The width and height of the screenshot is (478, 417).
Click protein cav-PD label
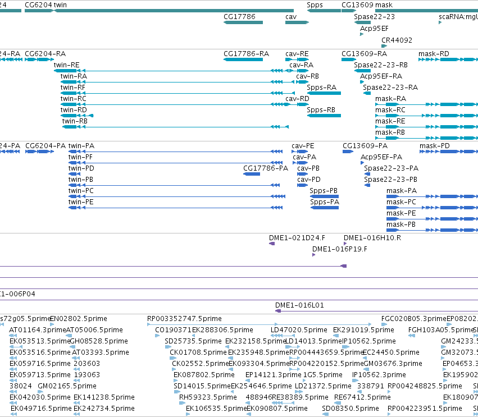[309, 180]
